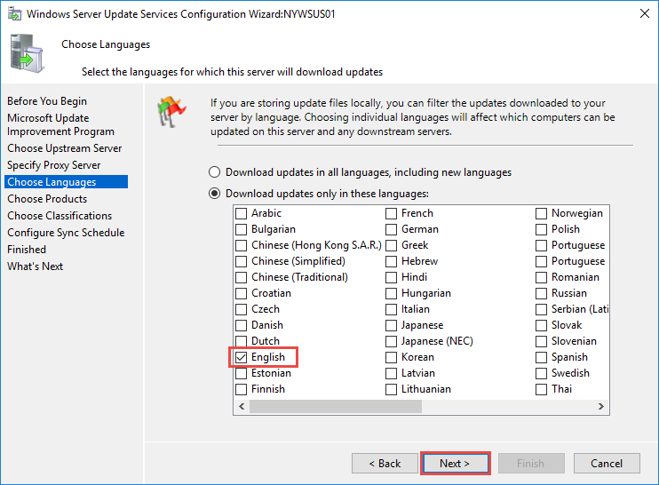Enable the Japanese checkbox
The width and height of the screenshot is (659, 485).
point(392,325)
